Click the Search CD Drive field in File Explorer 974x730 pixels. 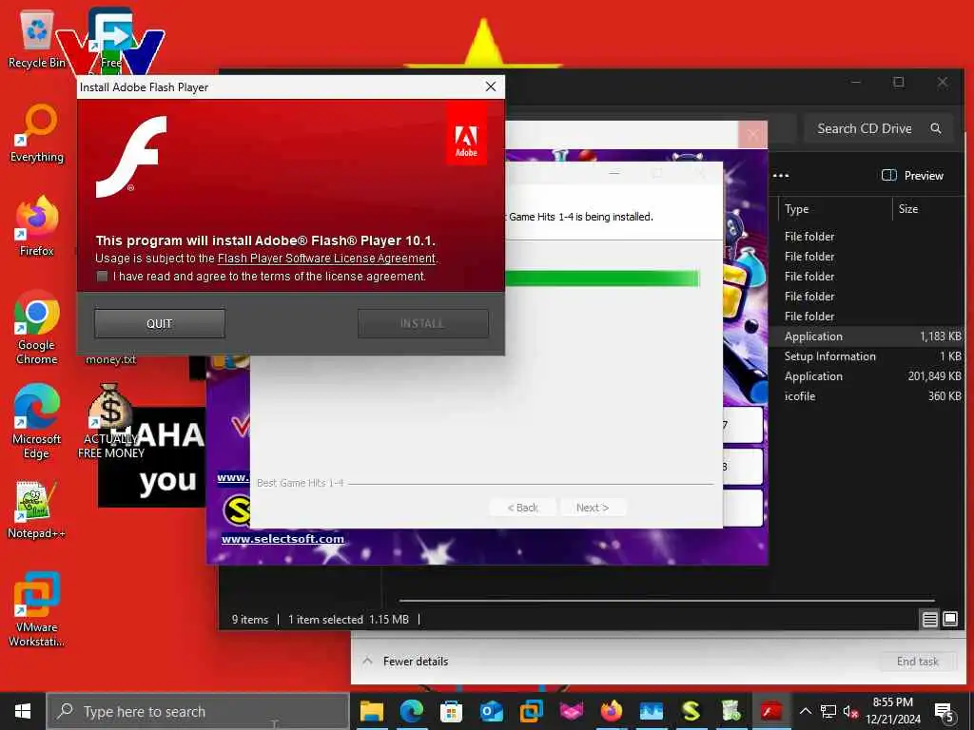click(878, 128)
